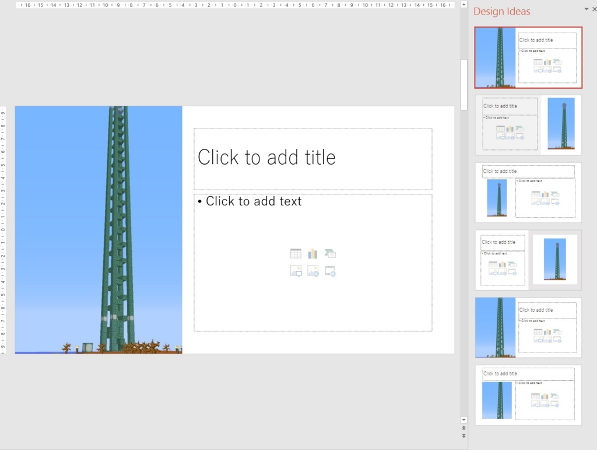597x450 pixels.
Task: Jump to previous slide with double-up arrow
Action: (x=463, y=428)
